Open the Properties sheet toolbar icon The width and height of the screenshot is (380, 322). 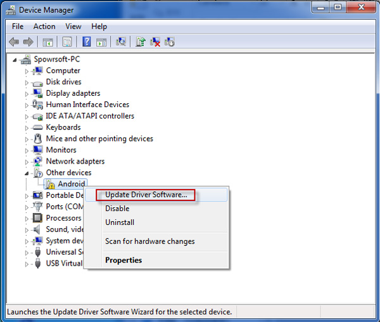pyautogui.click(x=67, y=42)
